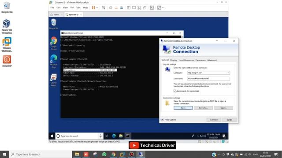Open the Advanced tab in Remote Desktop
Image resolution: width=282 pixels, height=158 pixels.
(212, 60)
